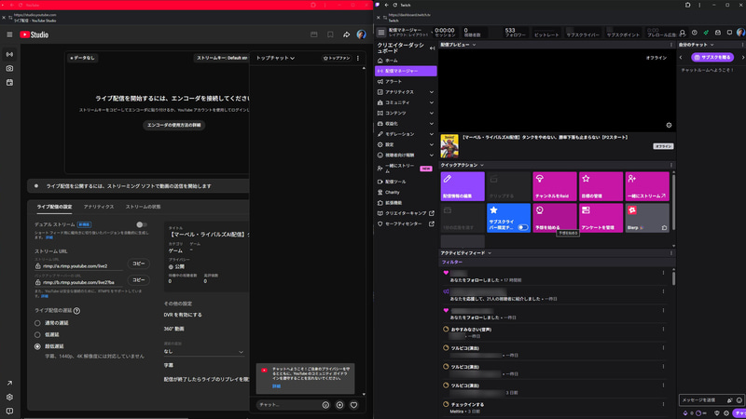This screenshot has width=746, height=419.
Task: Click the Twitch activity feed scrollbar
Action: [673, 277]
